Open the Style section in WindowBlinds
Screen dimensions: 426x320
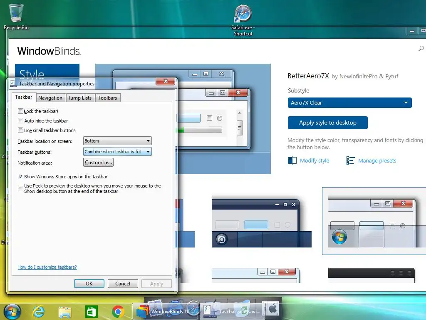tap(47, 71)
